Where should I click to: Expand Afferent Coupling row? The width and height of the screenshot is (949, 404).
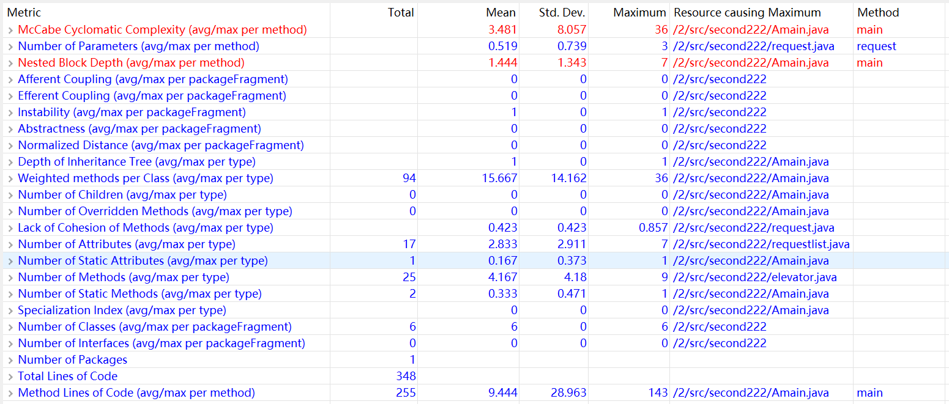10,79
